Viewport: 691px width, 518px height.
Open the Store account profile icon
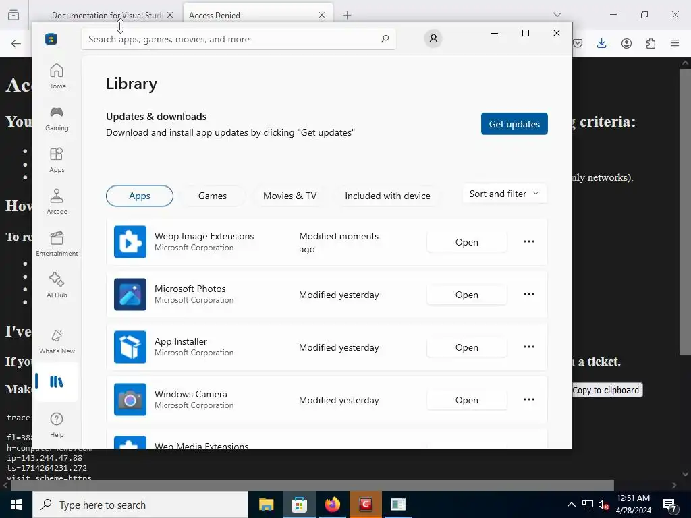(x=433, y=38)
